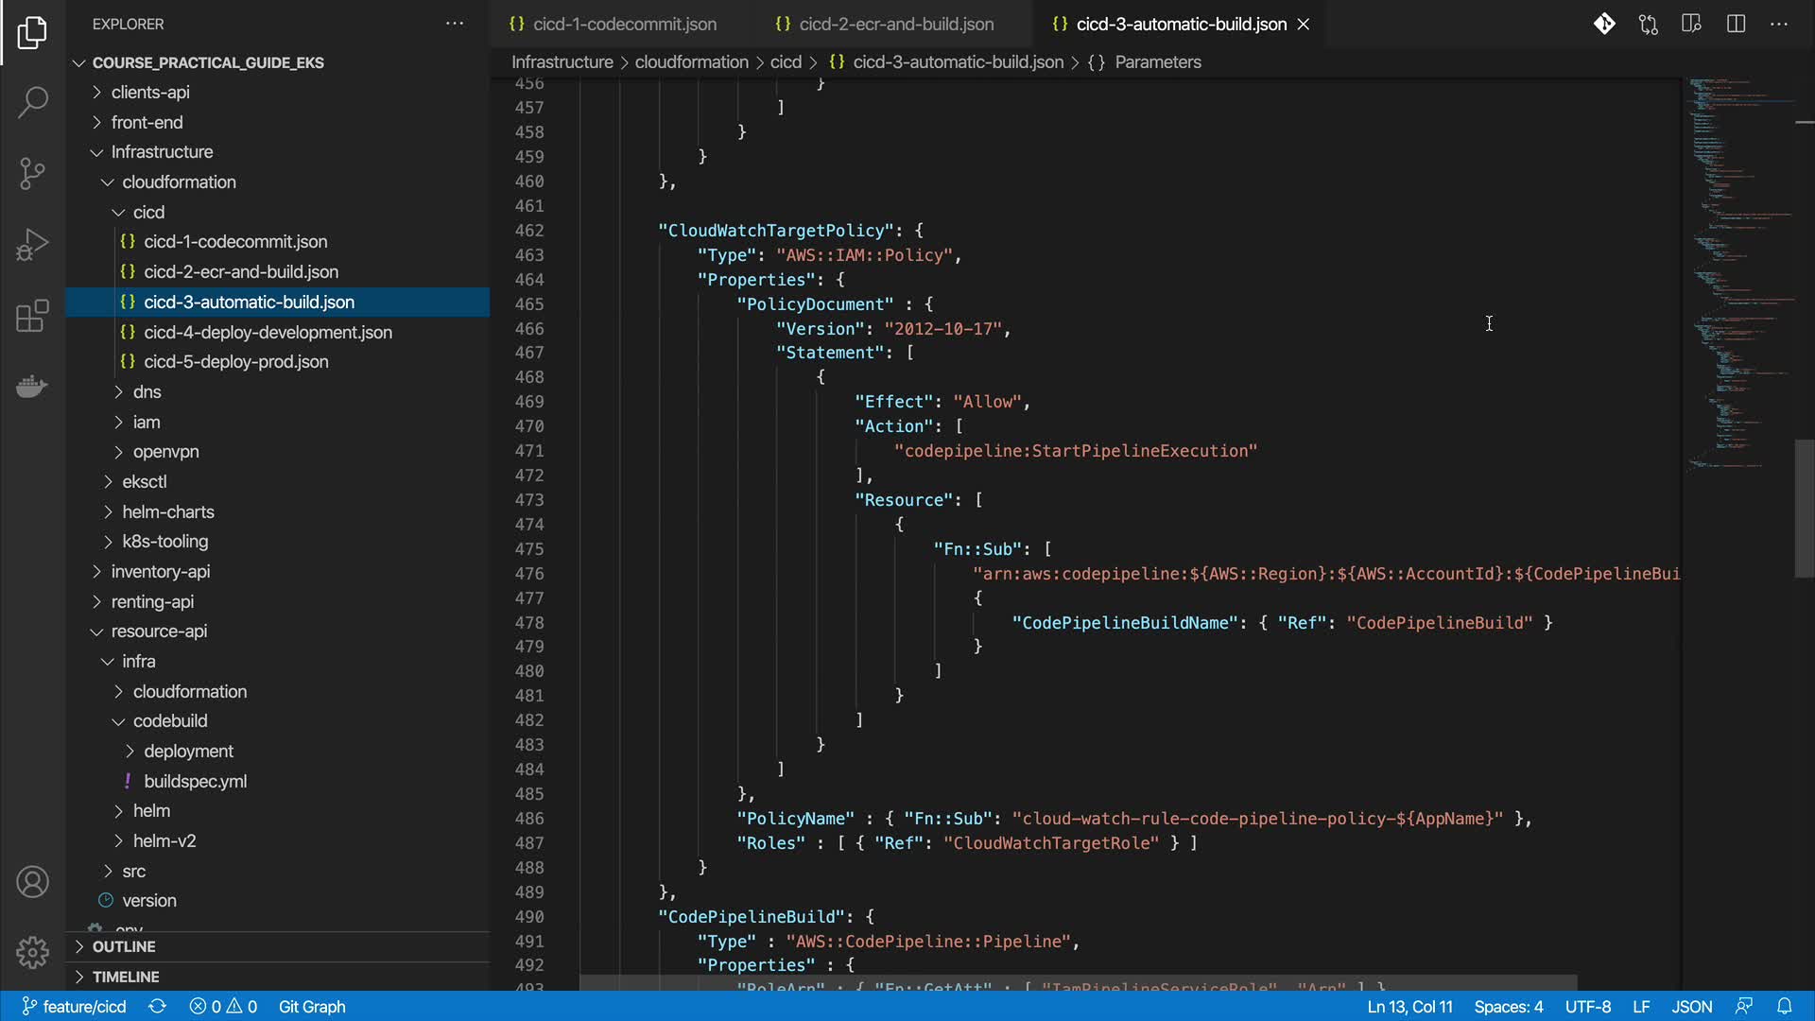The height and width of the screenshot is (1021, 1815).
Task: Open the Extensions view
Action: click(32, 316)
